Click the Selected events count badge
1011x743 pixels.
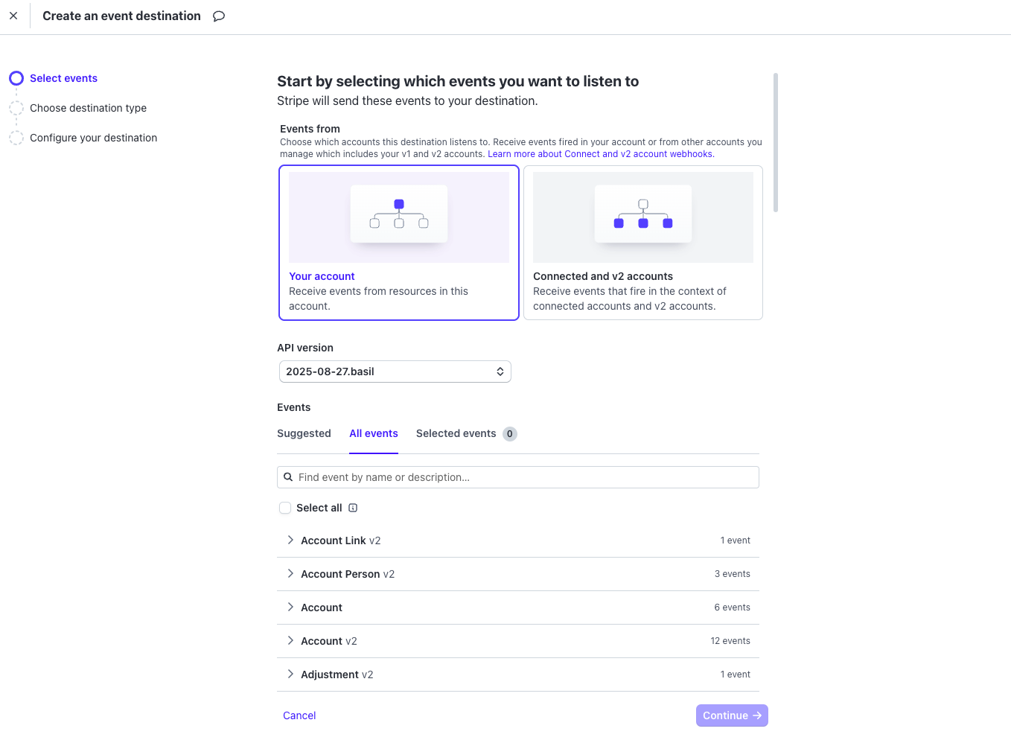click(510, 434)
